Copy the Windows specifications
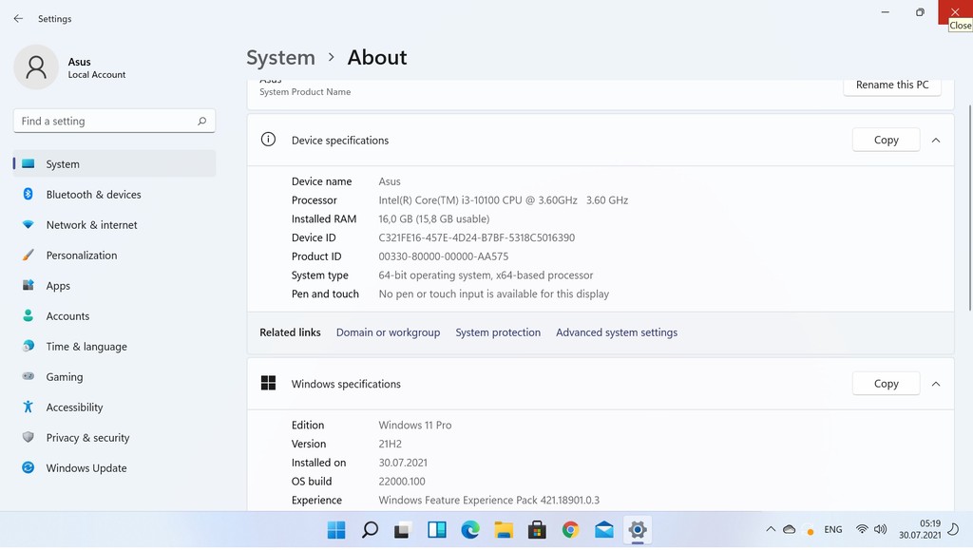The height and width of the screenshot is (550, 973). [887, 384]
